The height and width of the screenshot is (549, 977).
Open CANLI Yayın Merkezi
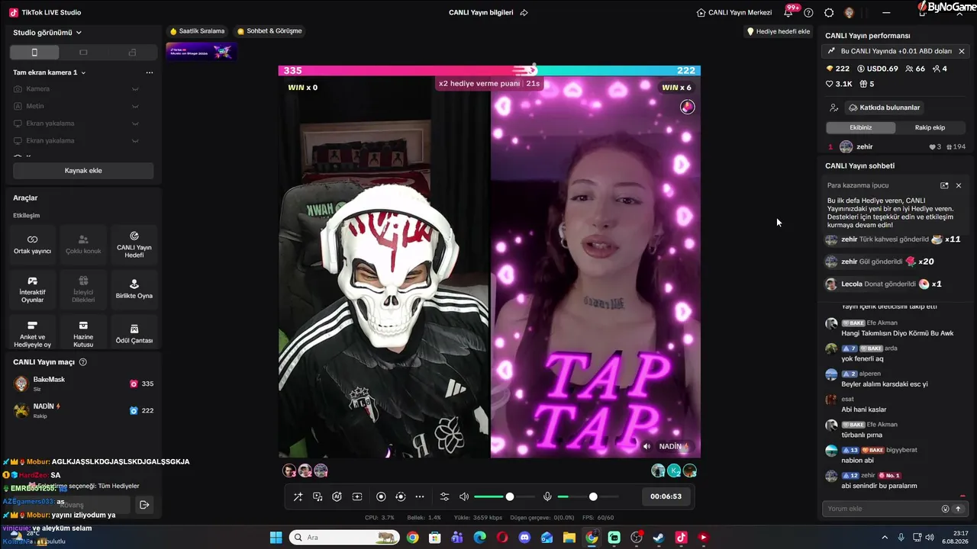click(734, 12)
